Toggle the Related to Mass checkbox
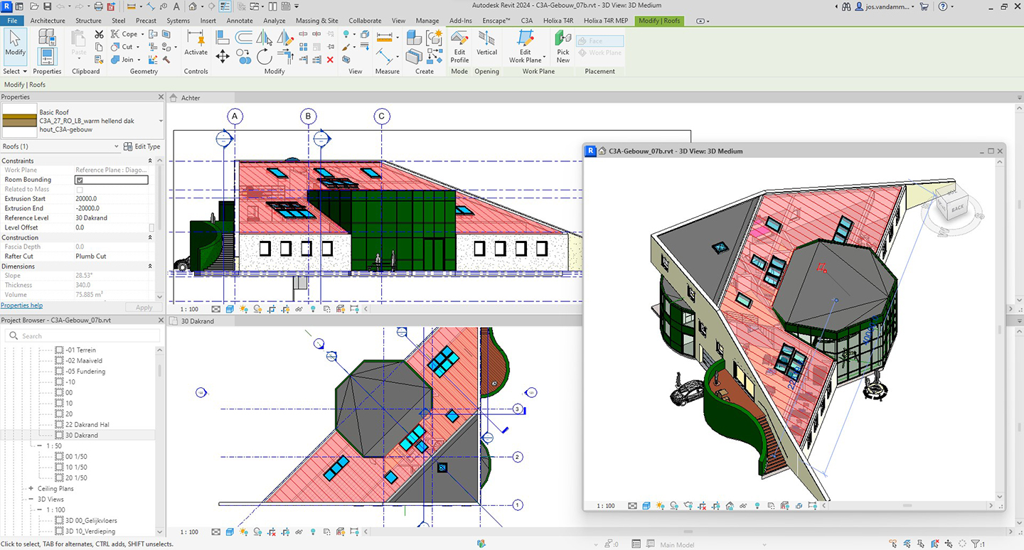 (x=80, y=190)
